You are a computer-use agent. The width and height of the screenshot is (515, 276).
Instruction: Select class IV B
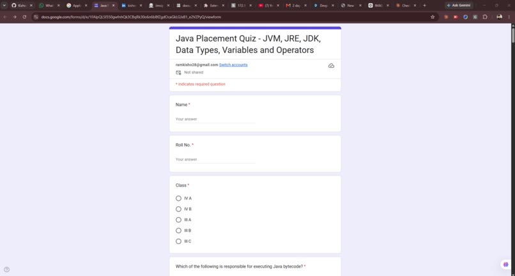pyautogui.click(x=178, y=209)
